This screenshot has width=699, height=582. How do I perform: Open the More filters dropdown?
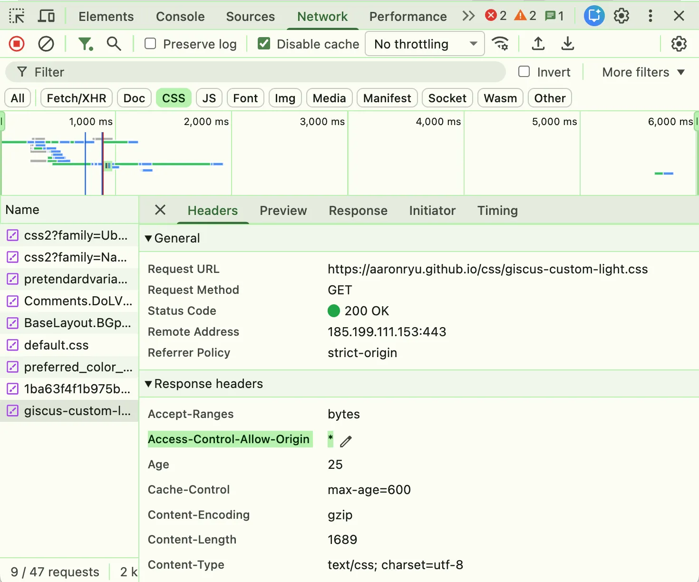tap(643, 72)
